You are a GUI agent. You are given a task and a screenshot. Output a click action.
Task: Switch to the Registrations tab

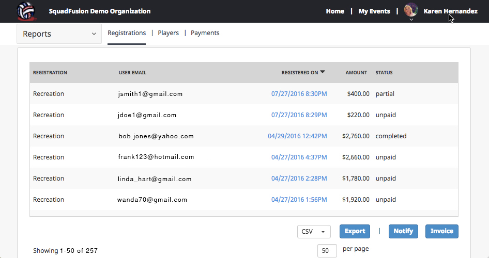[127, 33]
